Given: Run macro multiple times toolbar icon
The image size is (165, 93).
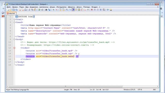Looking at the screenshot, I should [101, 10].
